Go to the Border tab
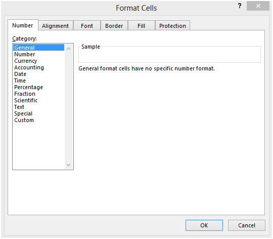 tap(114, 26)
